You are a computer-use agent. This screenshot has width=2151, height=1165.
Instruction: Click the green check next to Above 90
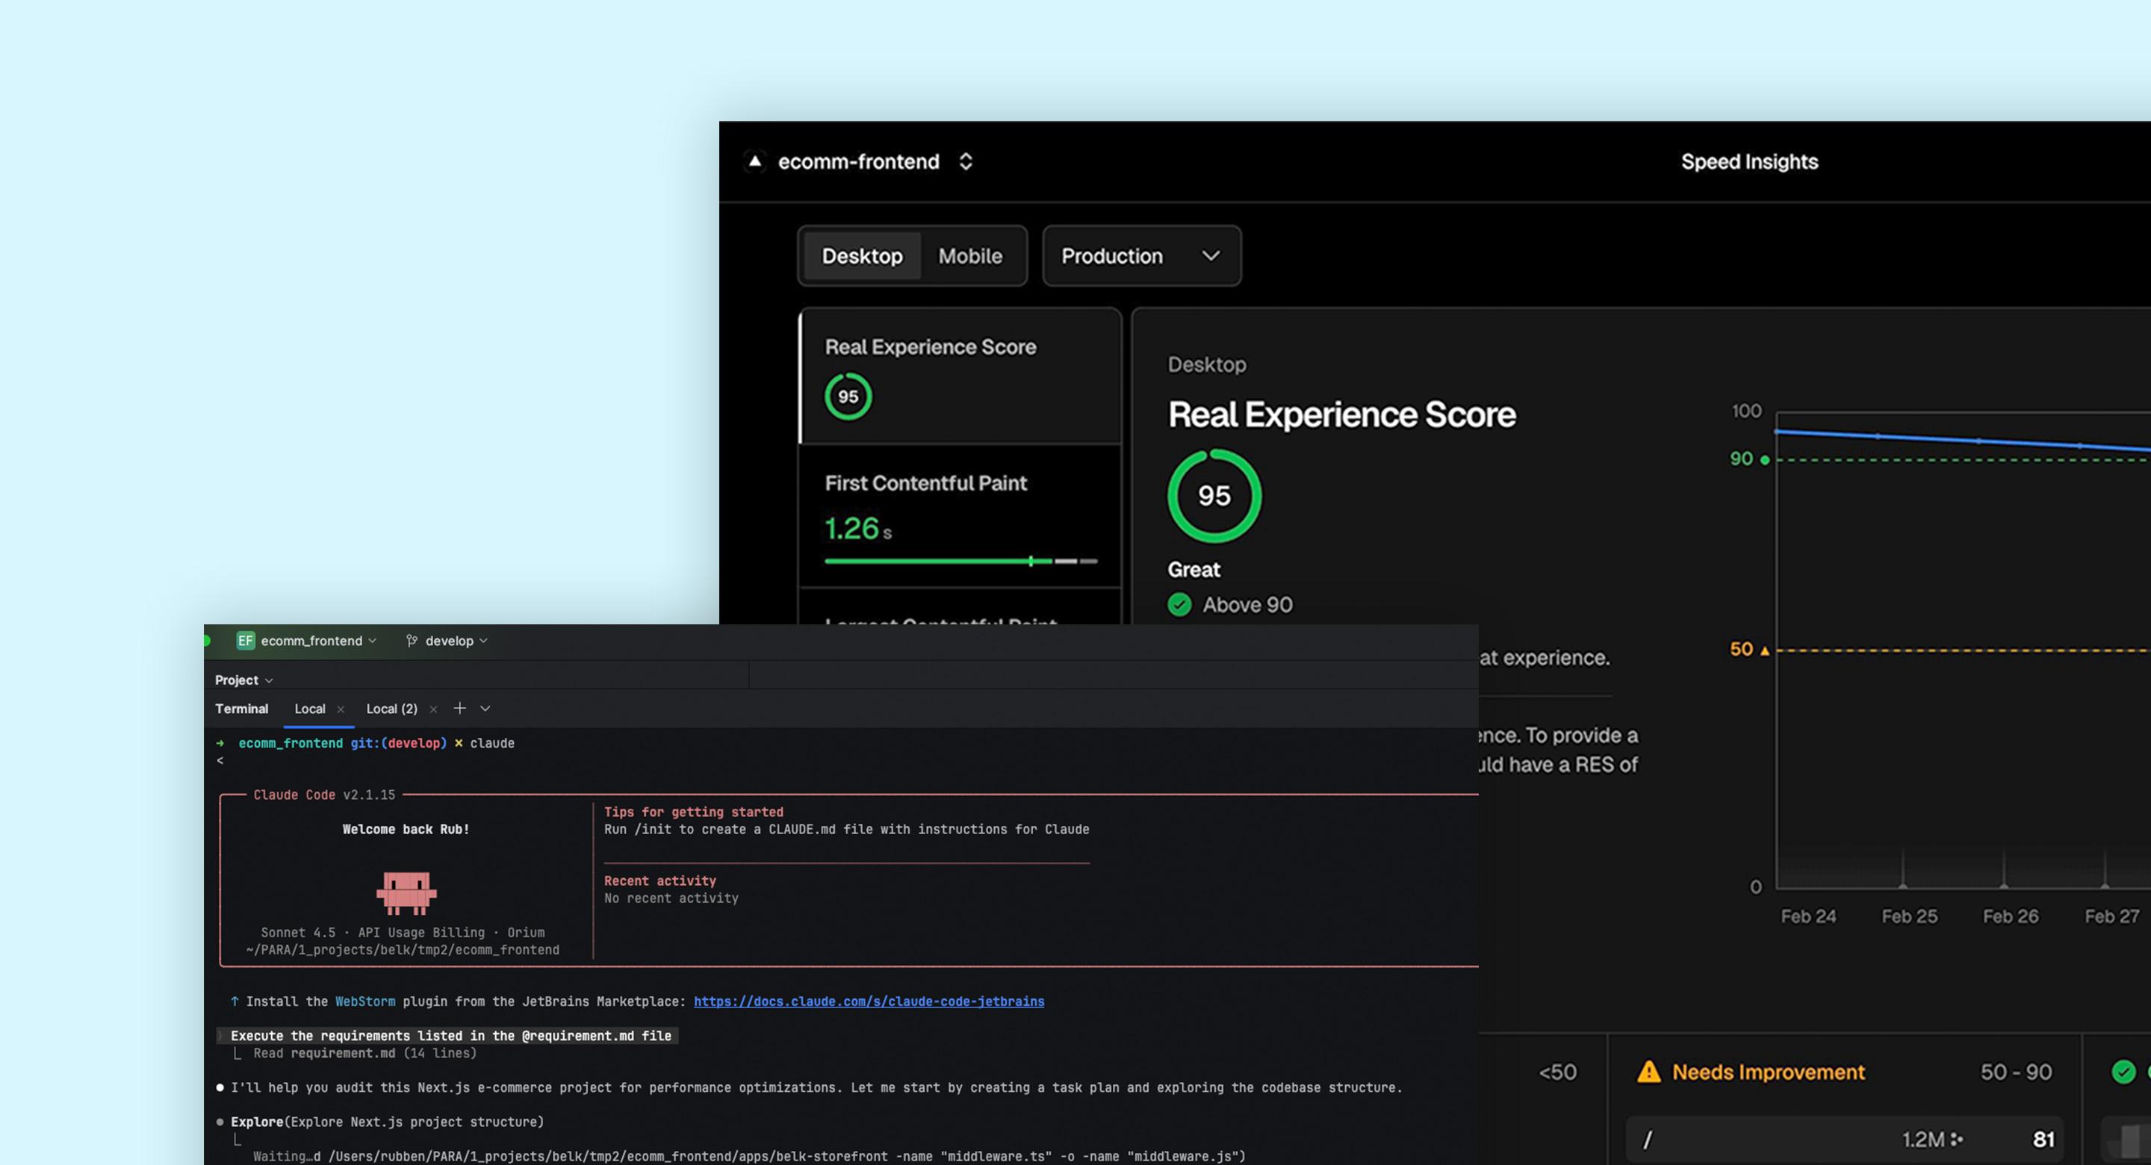coord(1179,605)
